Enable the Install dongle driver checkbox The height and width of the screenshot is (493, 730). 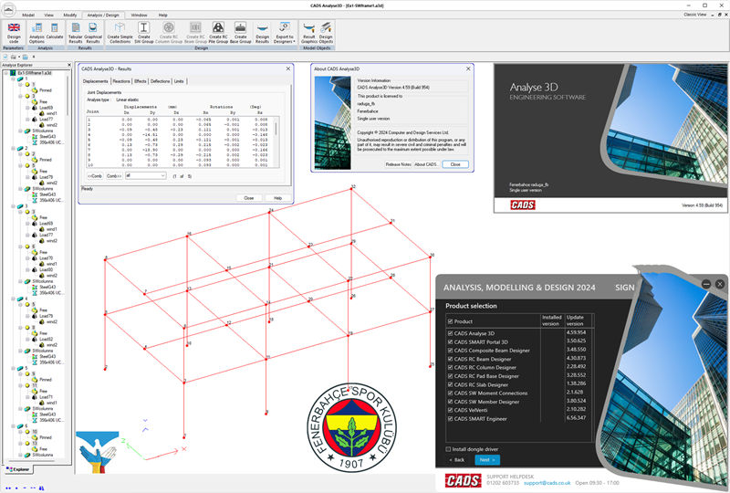449,449
